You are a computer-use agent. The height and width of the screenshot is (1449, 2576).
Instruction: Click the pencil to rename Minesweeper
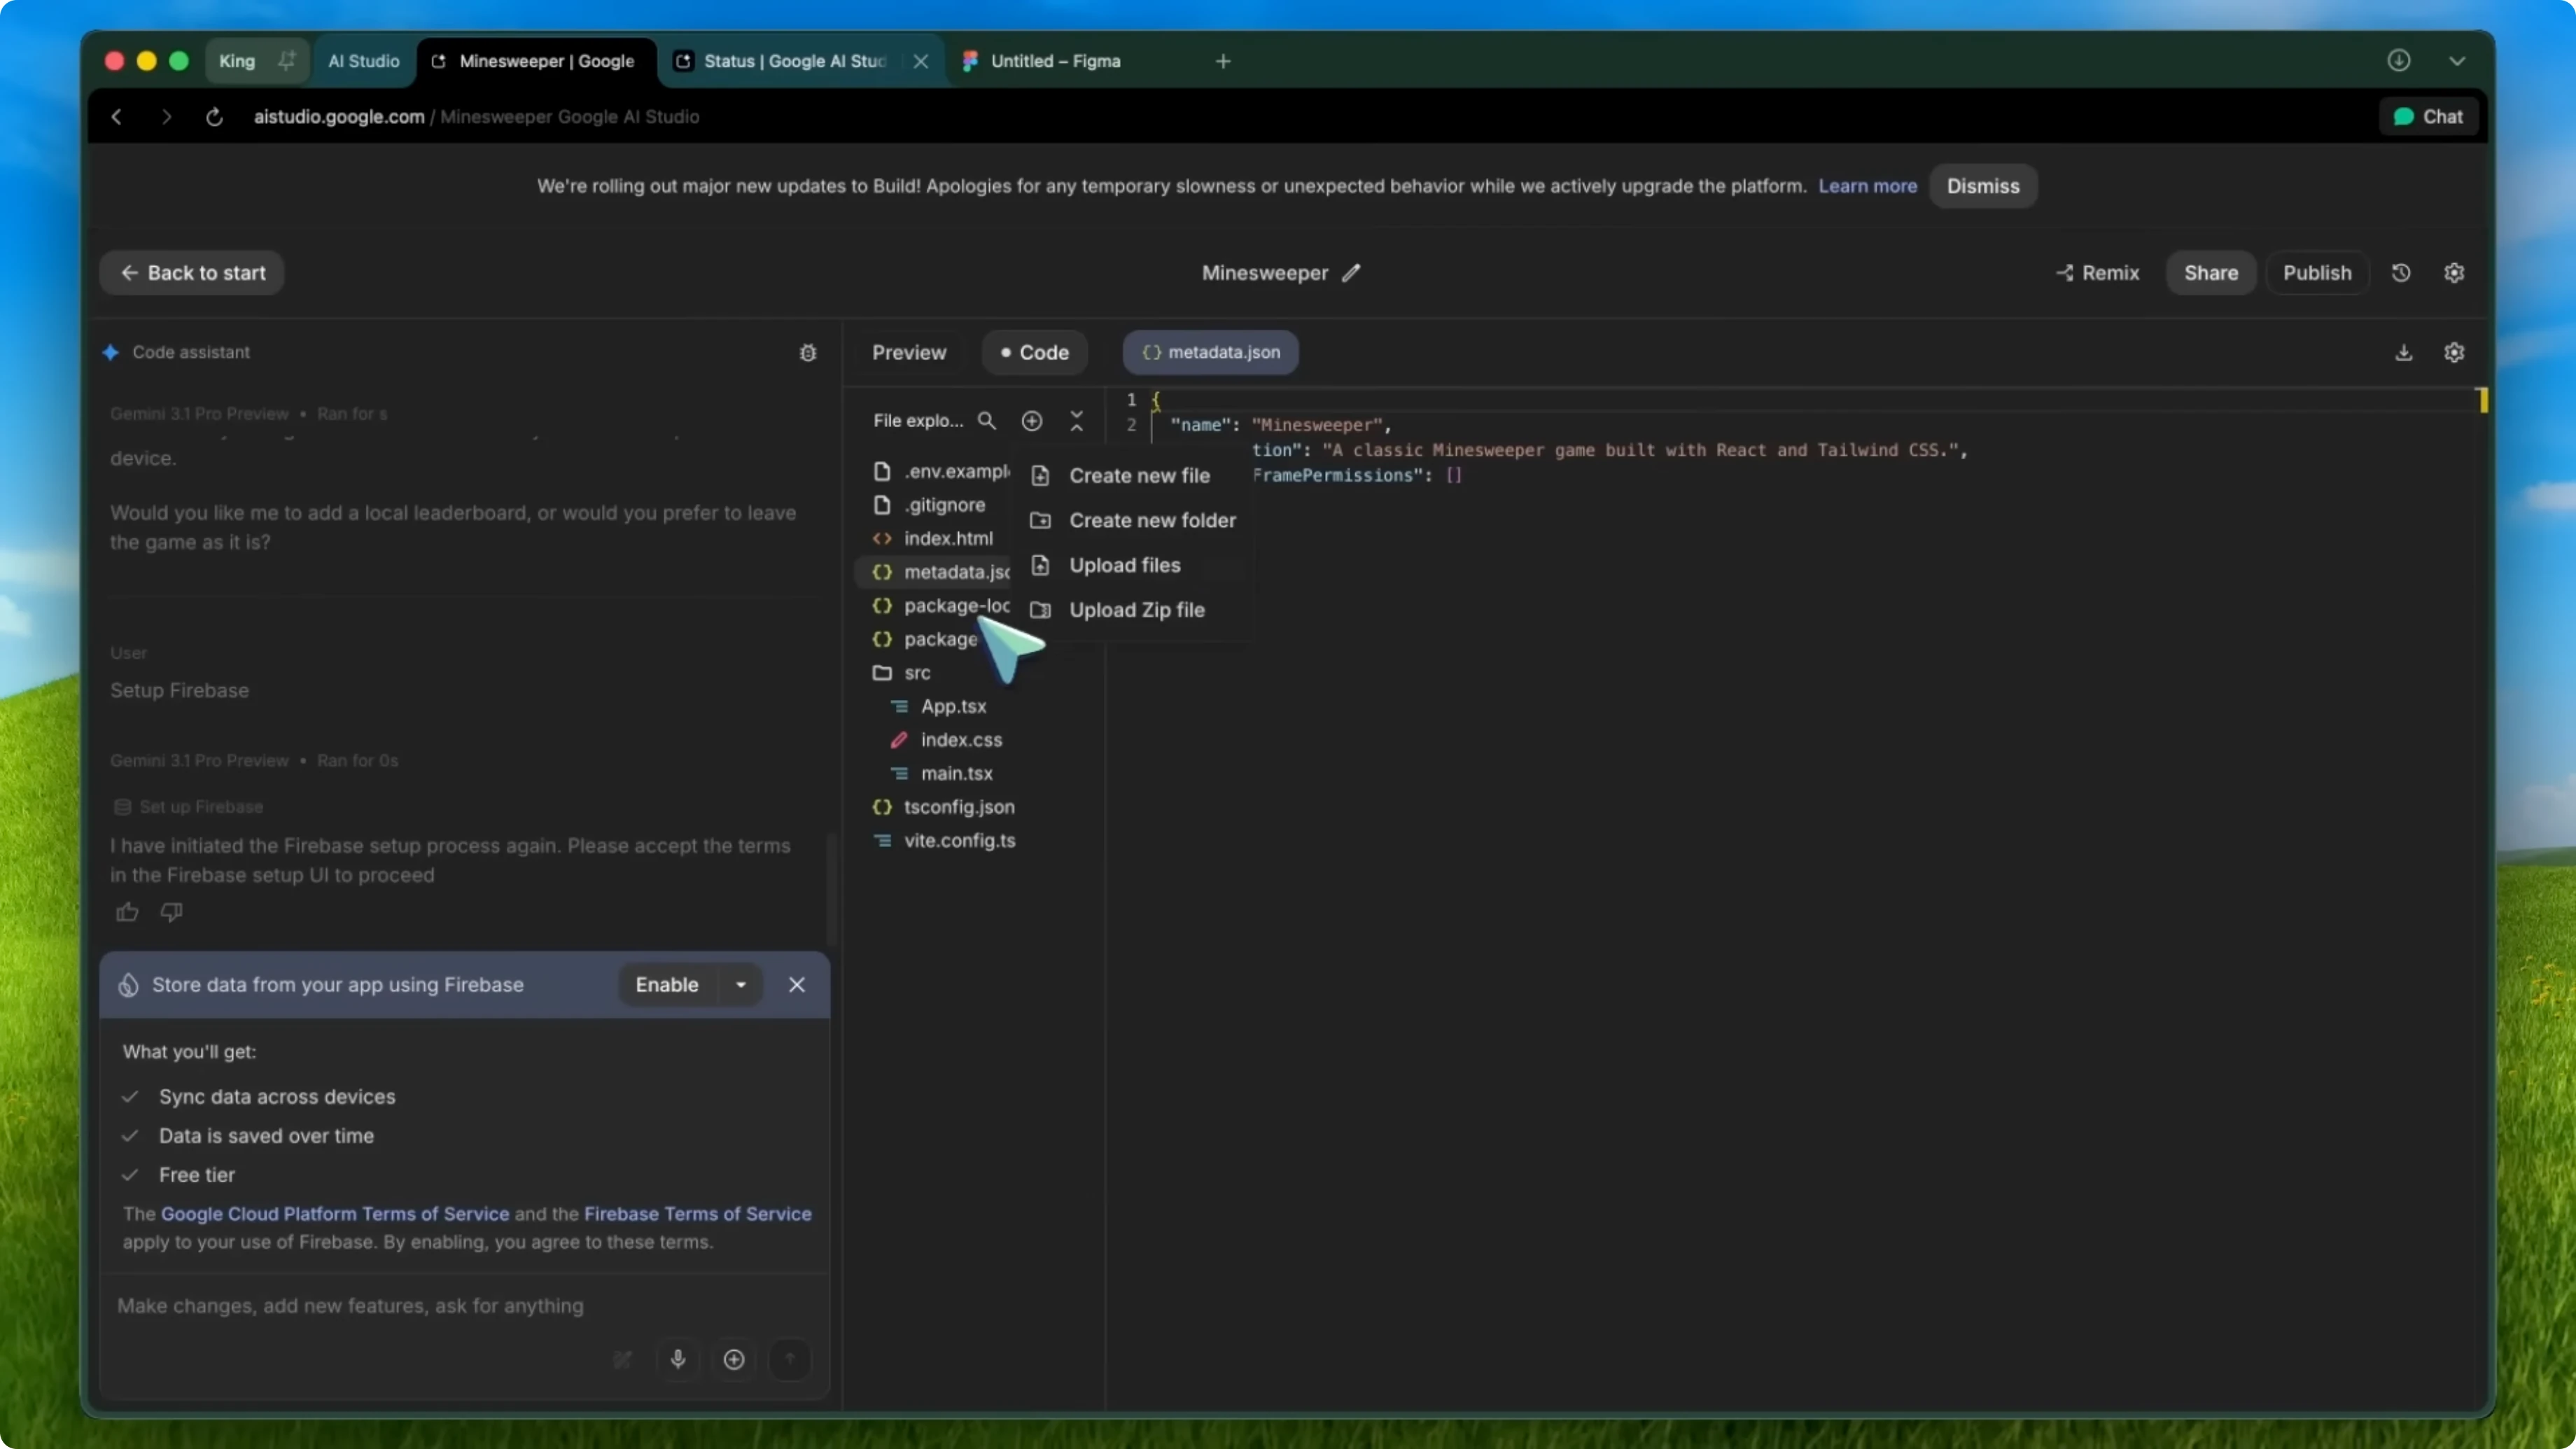[x=1352, y=273]
